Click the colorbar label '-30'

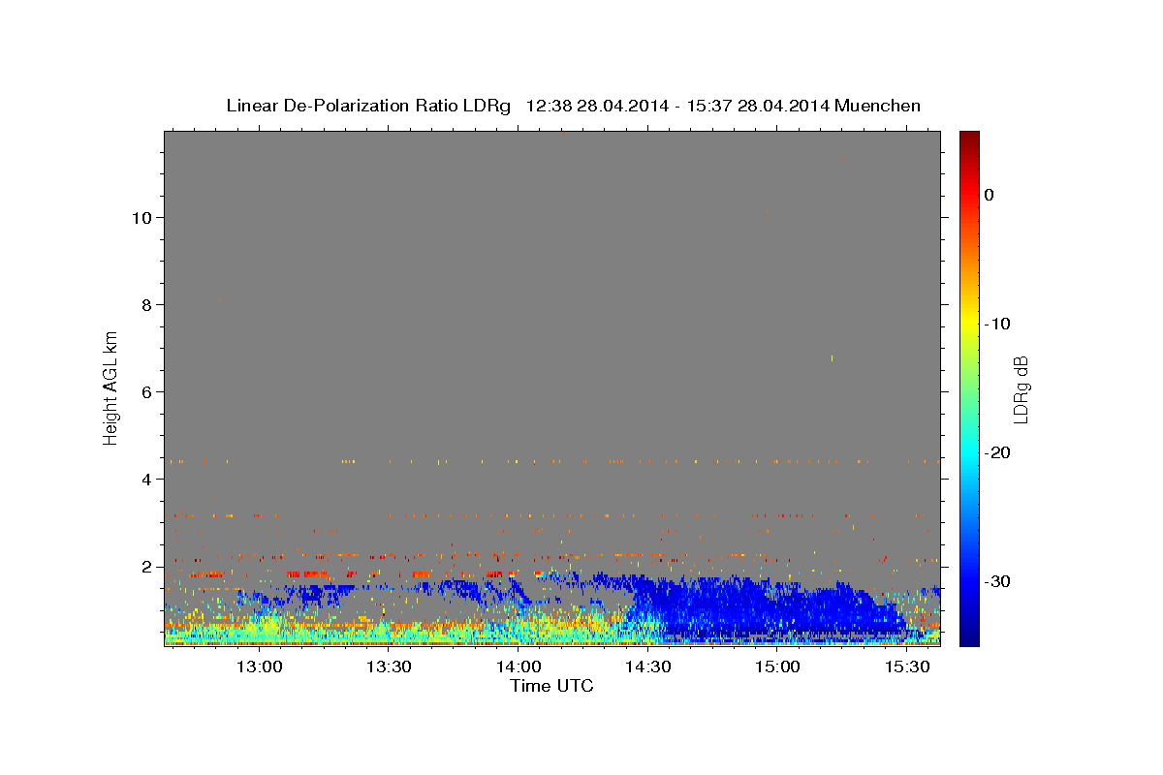997,581
